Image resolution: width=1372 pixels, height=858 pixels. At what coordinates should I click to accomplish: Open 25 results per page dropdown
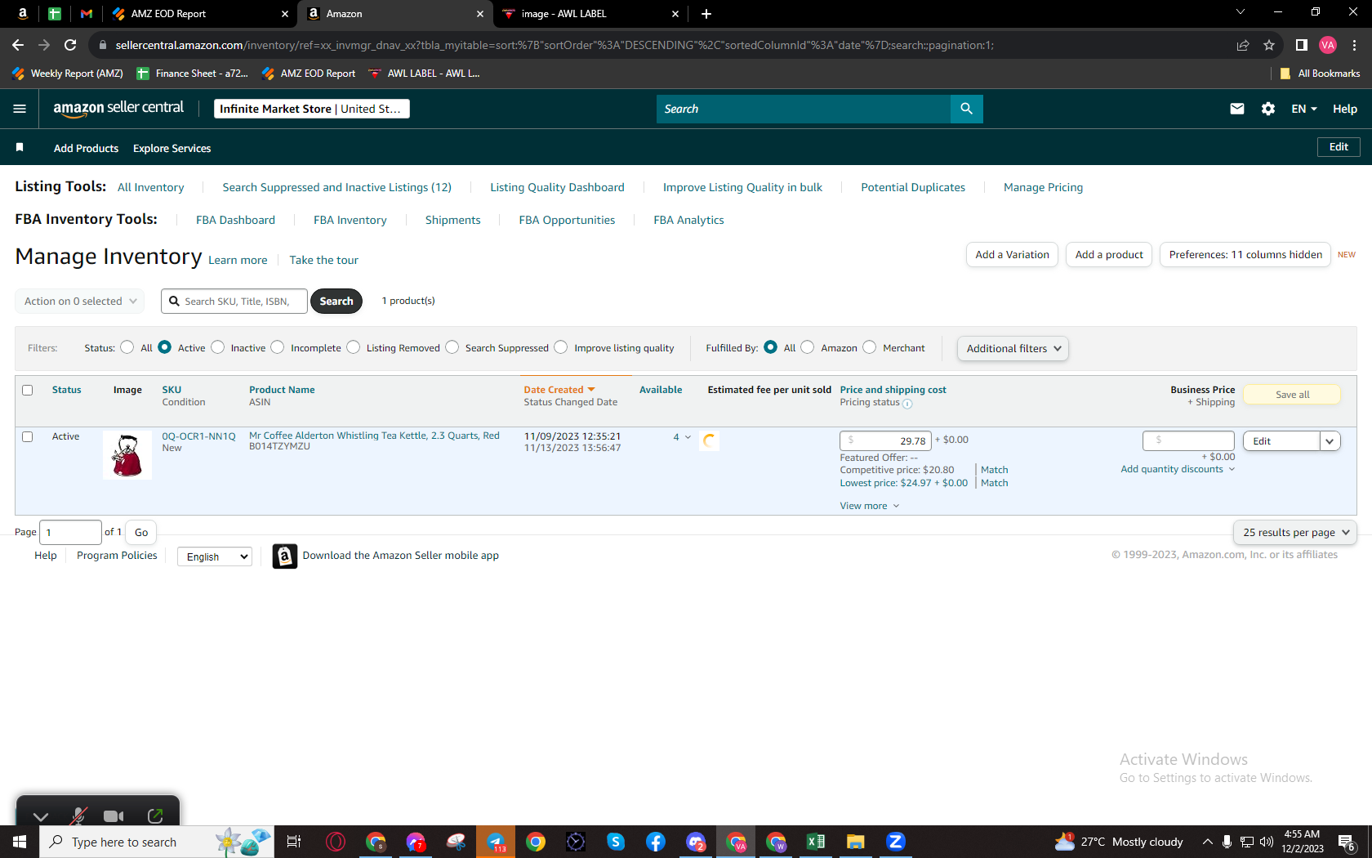tap(1295, 532)
